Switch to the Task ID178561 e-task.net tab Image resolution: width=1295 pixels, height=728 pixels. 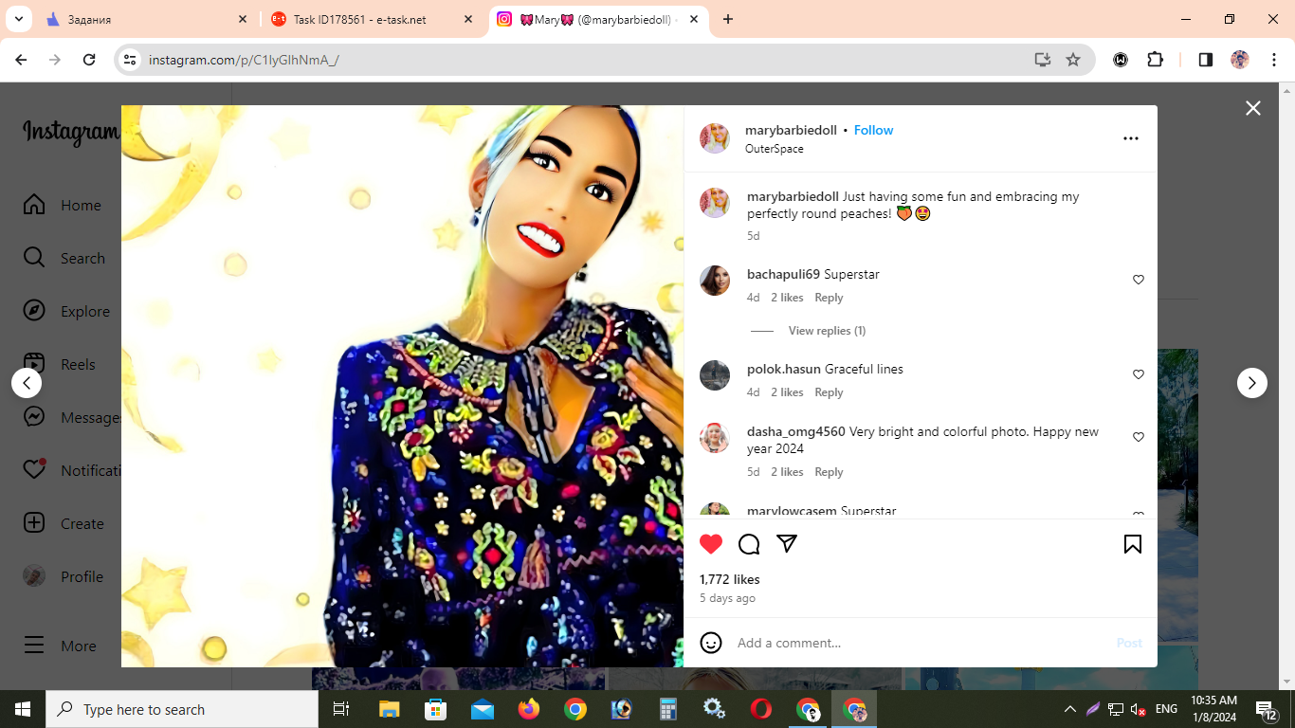tap(374, 19)
